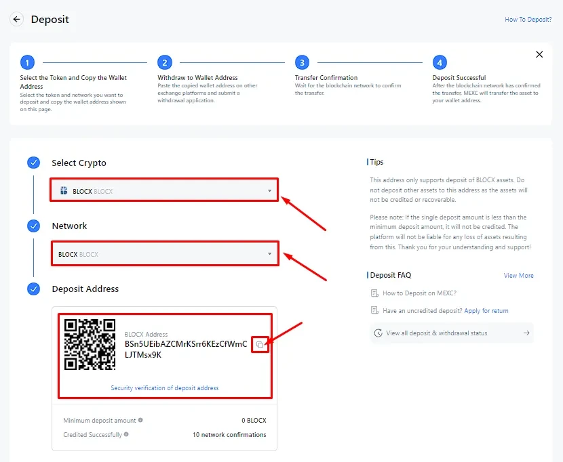Select step 1 circle in the guide
The height and width of the screenshot is (462, 563).
[x=27, y=63]
